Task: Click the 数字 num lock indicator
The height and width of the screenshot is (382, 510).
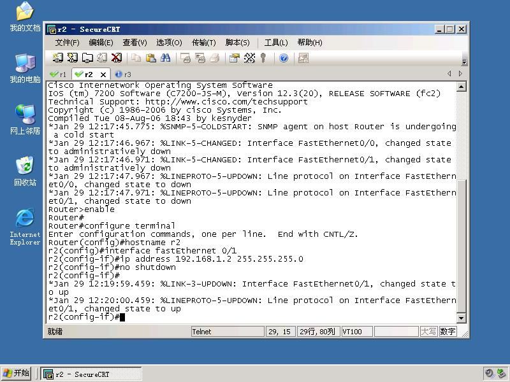Action: 448,332
